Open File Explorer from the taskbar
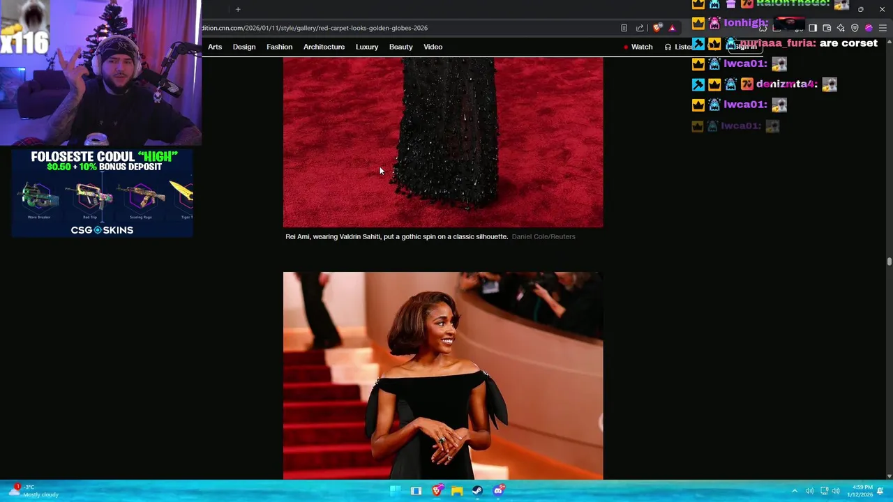 point(457,491)
